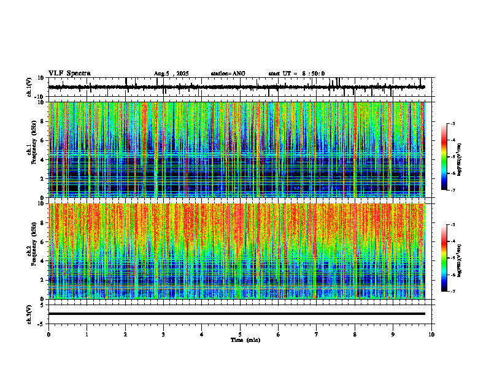
Task: Click the "-7" label on ch.2 colorbar
Action: 453,291
